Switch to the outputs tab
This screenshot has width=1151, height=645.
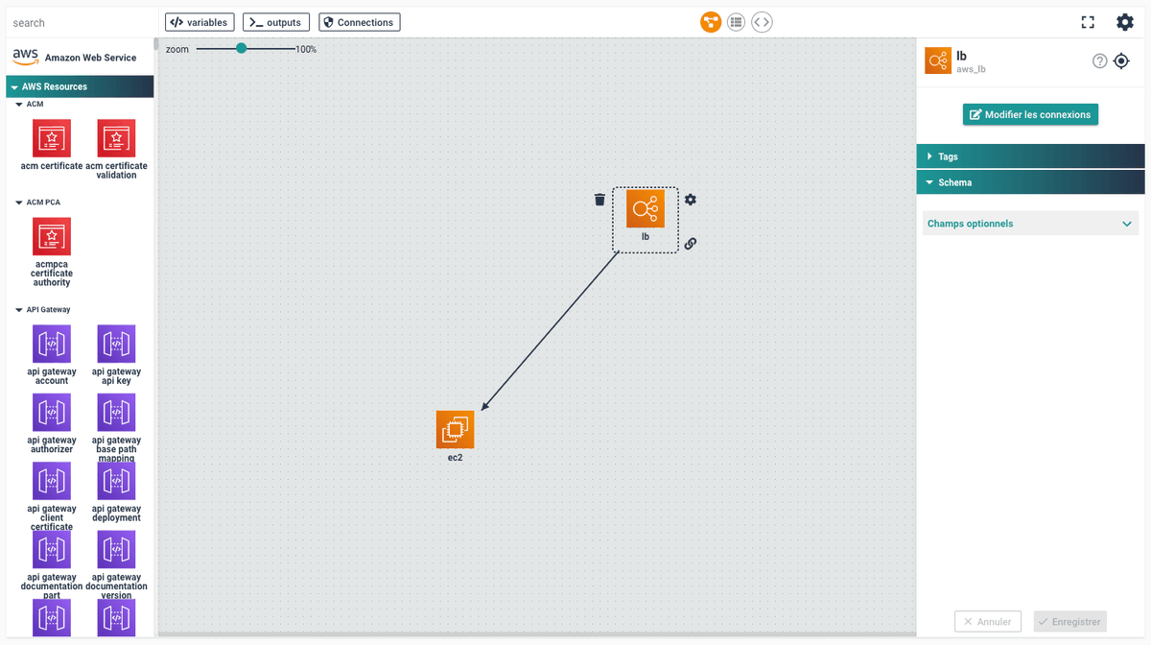[x=275, y=21]
